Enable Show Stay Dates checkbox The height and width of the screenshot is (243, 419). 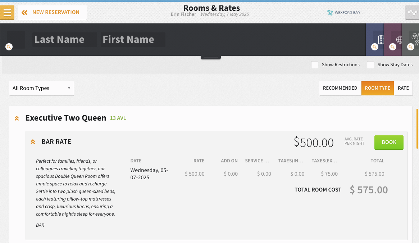coord(370,65)
